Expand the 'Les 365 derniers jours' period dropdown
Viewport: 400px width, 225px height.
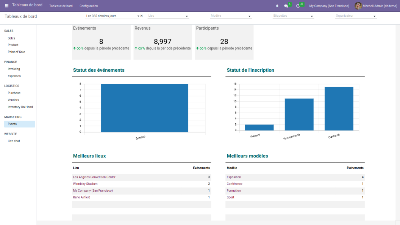[138, 16]
